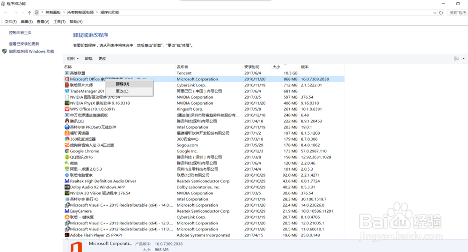Viewport: 468px width, 252px height.
Task: Open the 工具(T) menu
Action: pos(59,22)
